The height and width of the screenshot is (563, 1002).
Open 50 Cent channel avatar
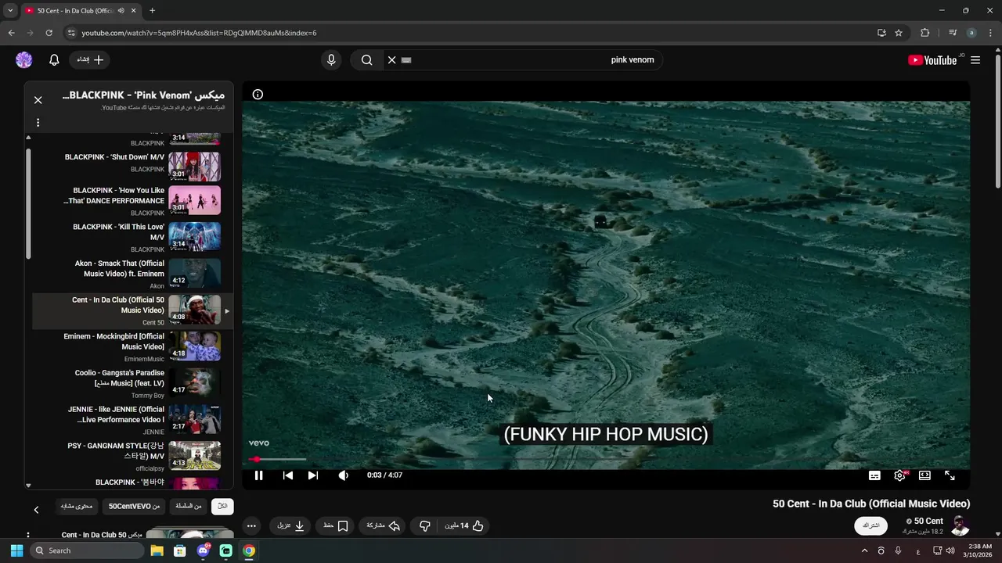pyautogui.click(x=961, y=526)
